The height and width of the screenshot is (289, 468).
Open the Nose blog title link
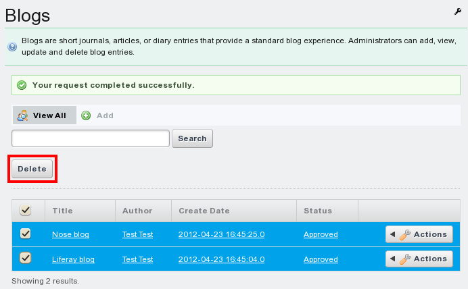(71, 234)
